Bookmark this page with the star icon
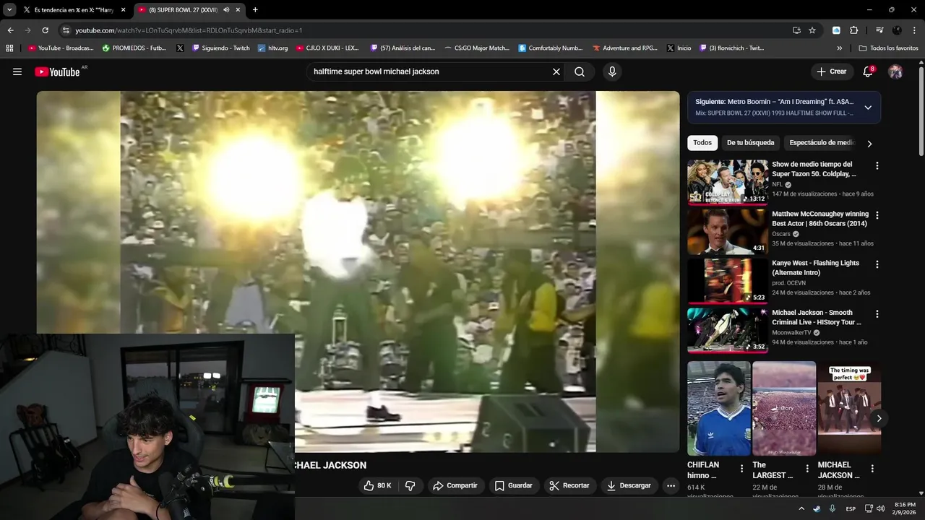Viewport: 925px width, 520px height. tap(812, 30)
